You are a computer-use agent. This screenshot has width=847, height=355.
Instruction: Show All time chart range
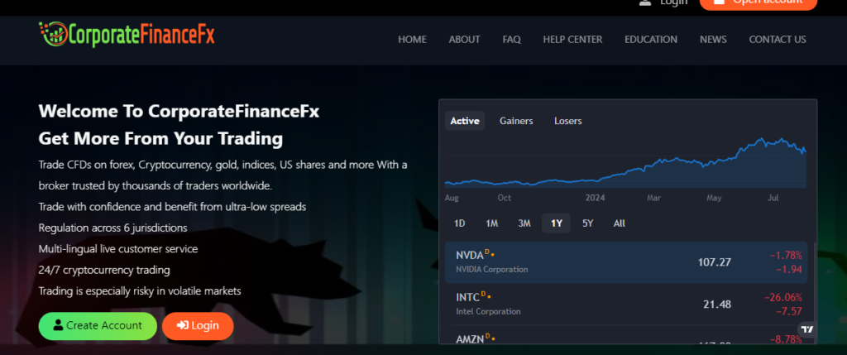click(x=620, y=223)
